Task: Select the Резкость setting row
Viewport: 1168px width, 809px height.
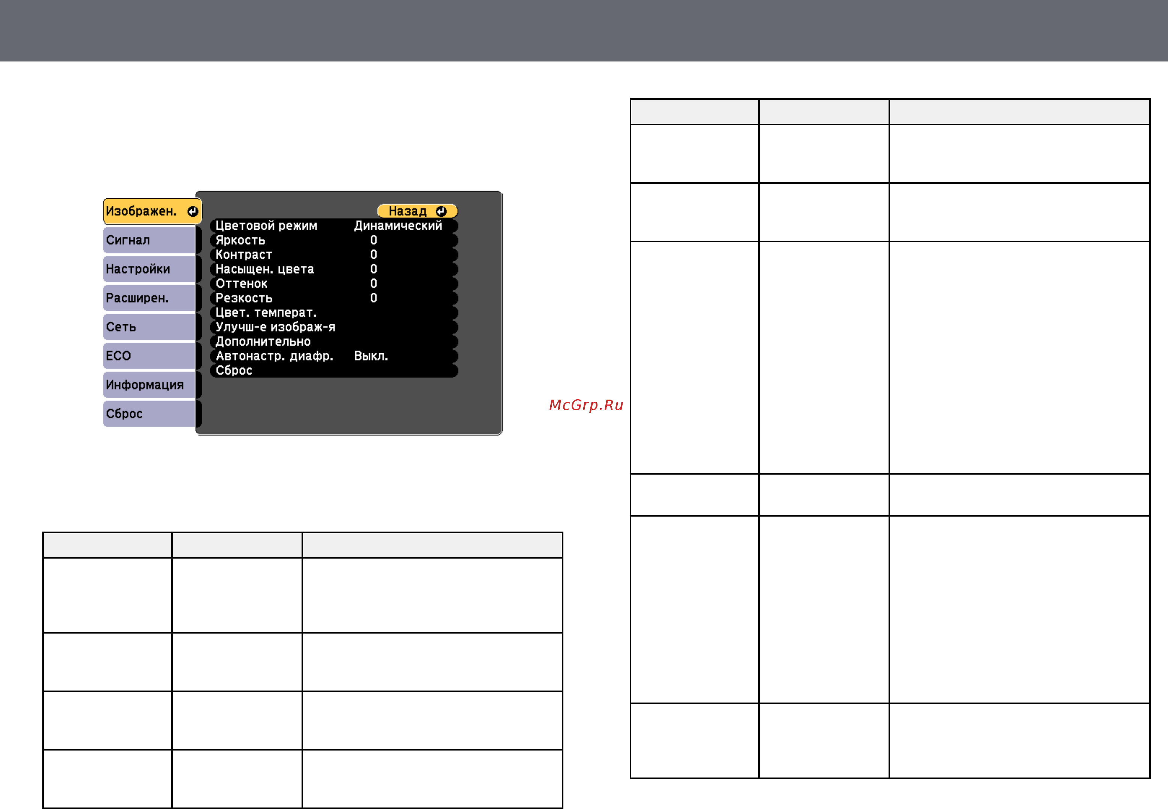Action: click(x=334, y=298)
